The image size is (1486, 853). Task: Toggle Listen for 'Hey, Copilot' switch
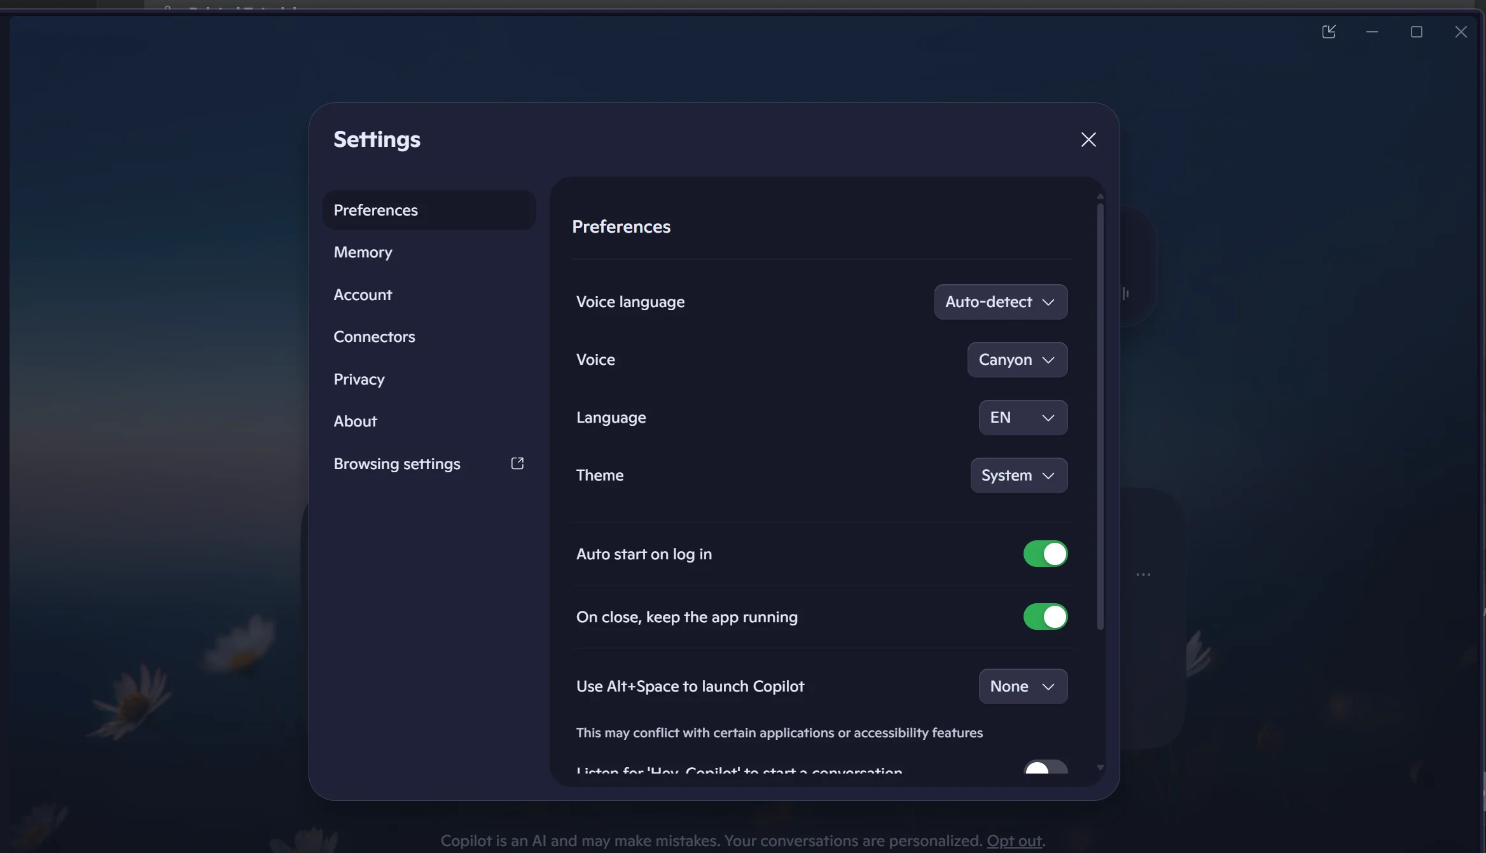pos(1045,767)
